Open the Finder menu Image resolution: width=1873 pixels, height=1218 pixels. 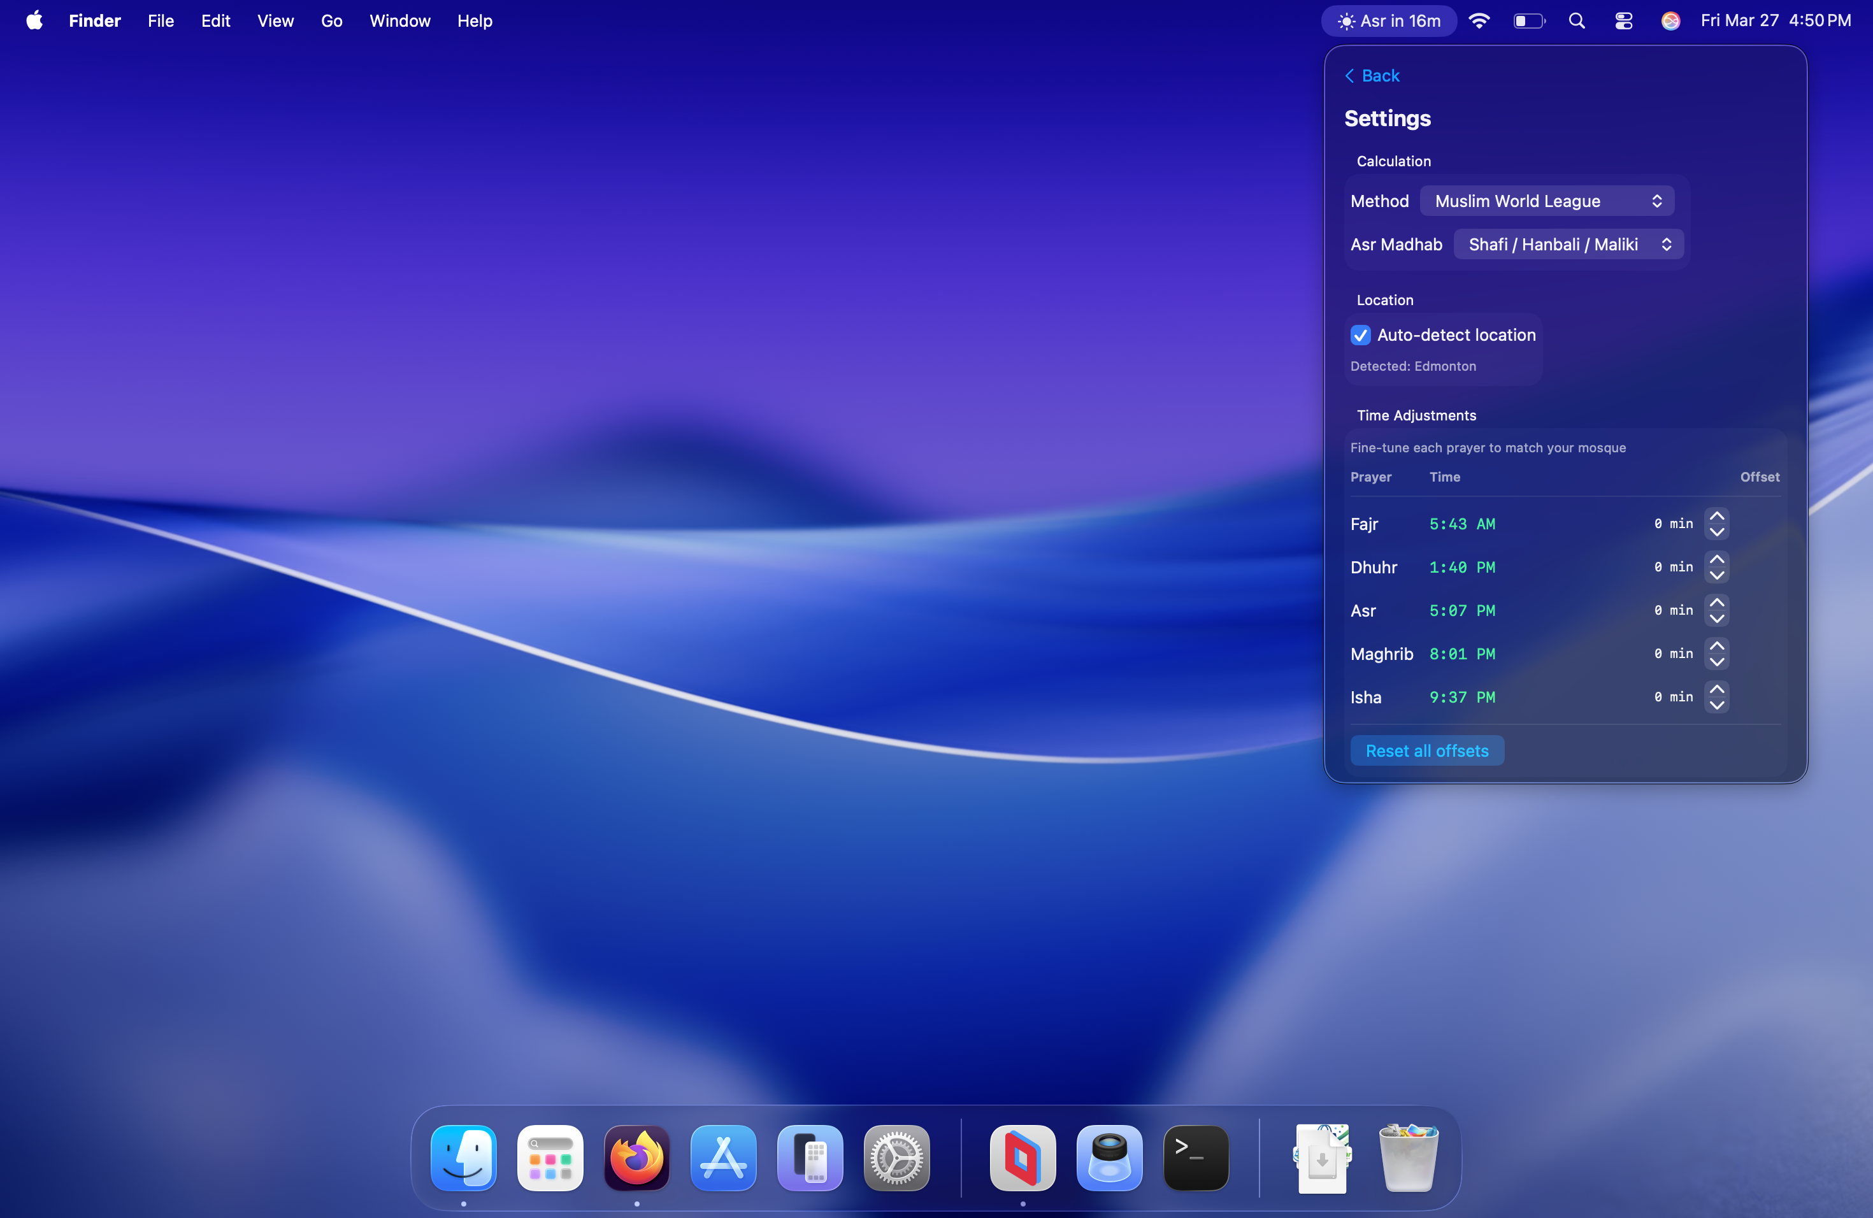coord(94,21)
